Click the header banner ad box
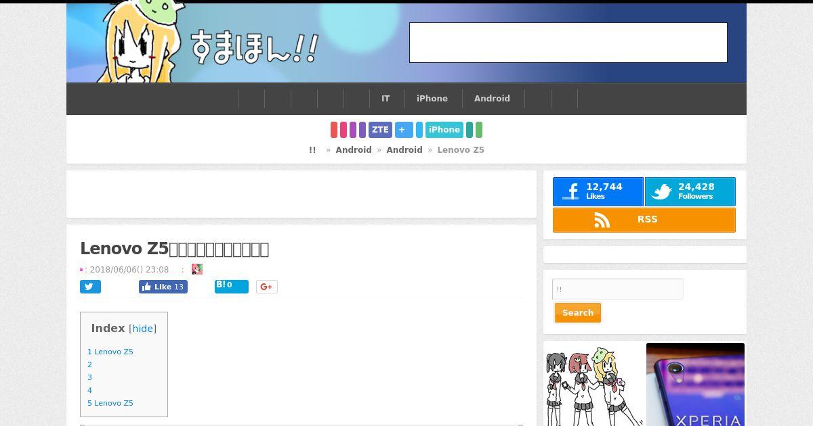Viewport: 813px width, 426px height. coord(568,43)
